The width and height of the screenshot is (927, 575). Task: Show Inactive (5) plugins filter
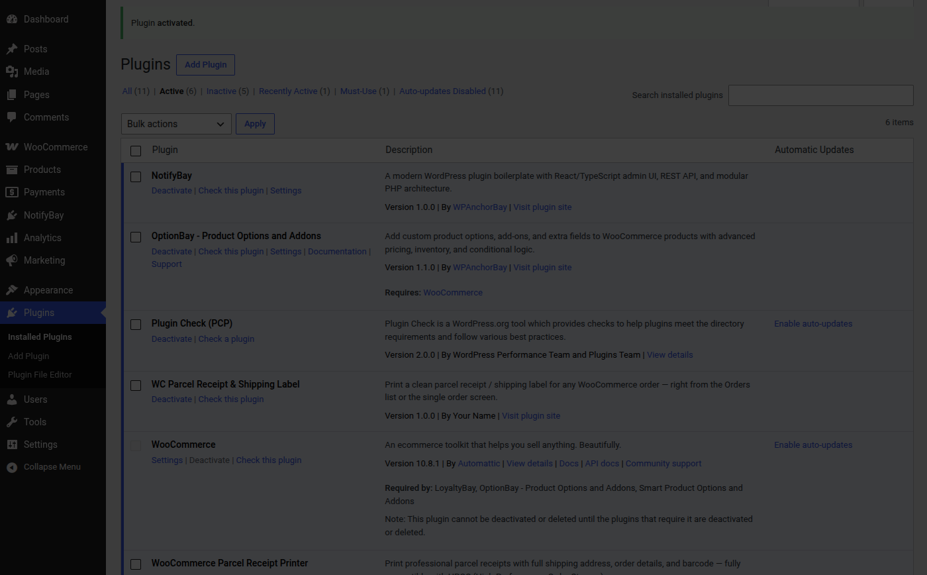coord(228,91)
